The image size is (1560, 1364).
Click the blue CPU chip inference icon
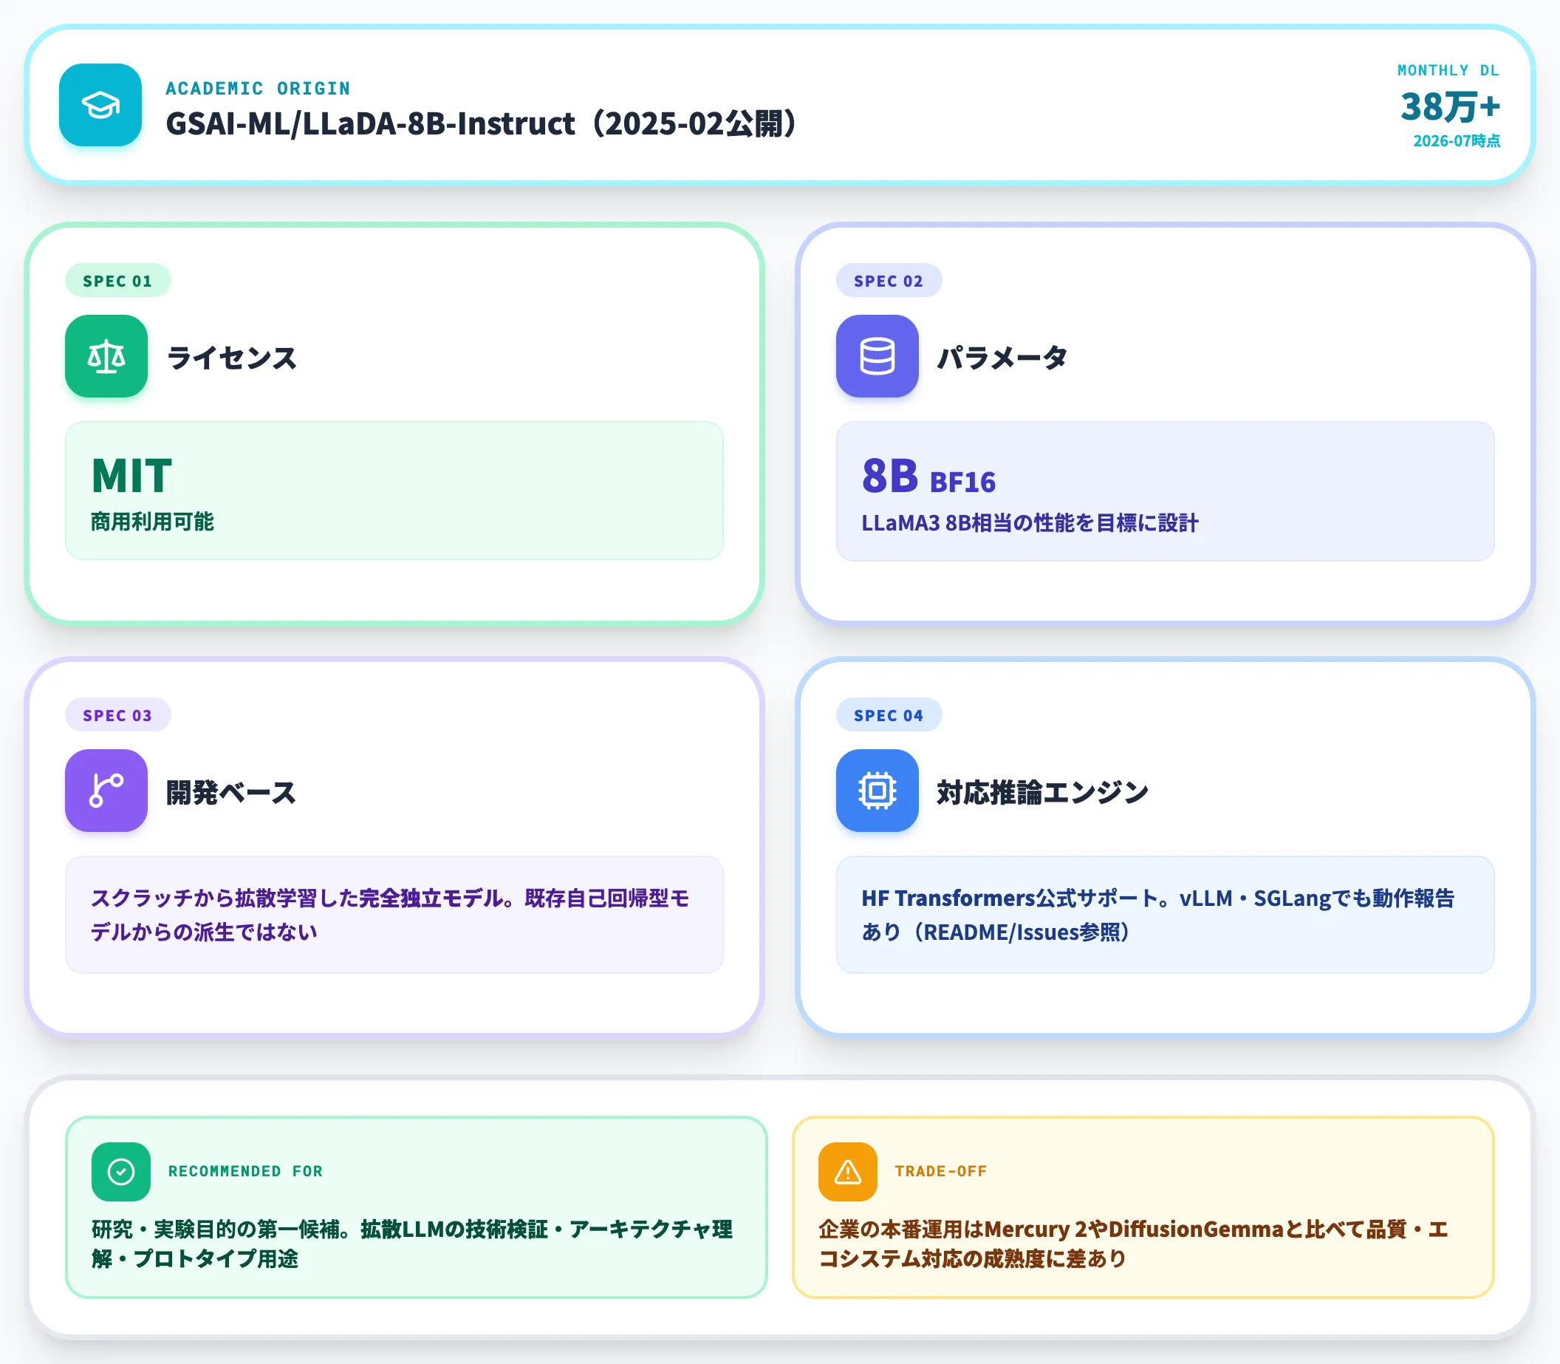(877, 791)
